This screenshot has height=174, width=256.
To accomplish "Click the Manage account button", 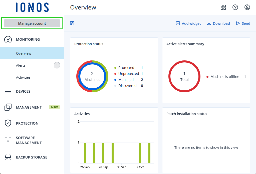I will 32,23.
